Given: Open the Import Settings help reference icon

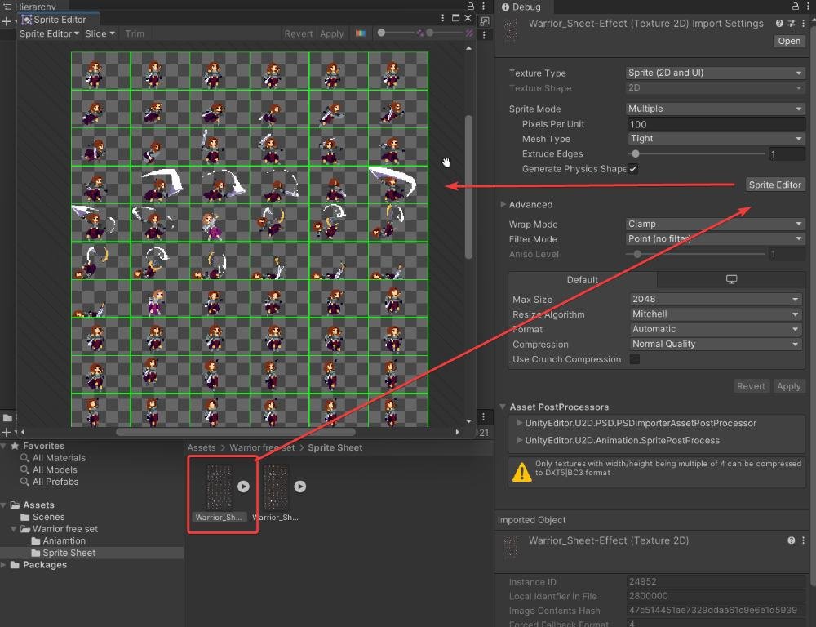Looking at the screenshot, I should pyautogui.click(x=779, y=24).
